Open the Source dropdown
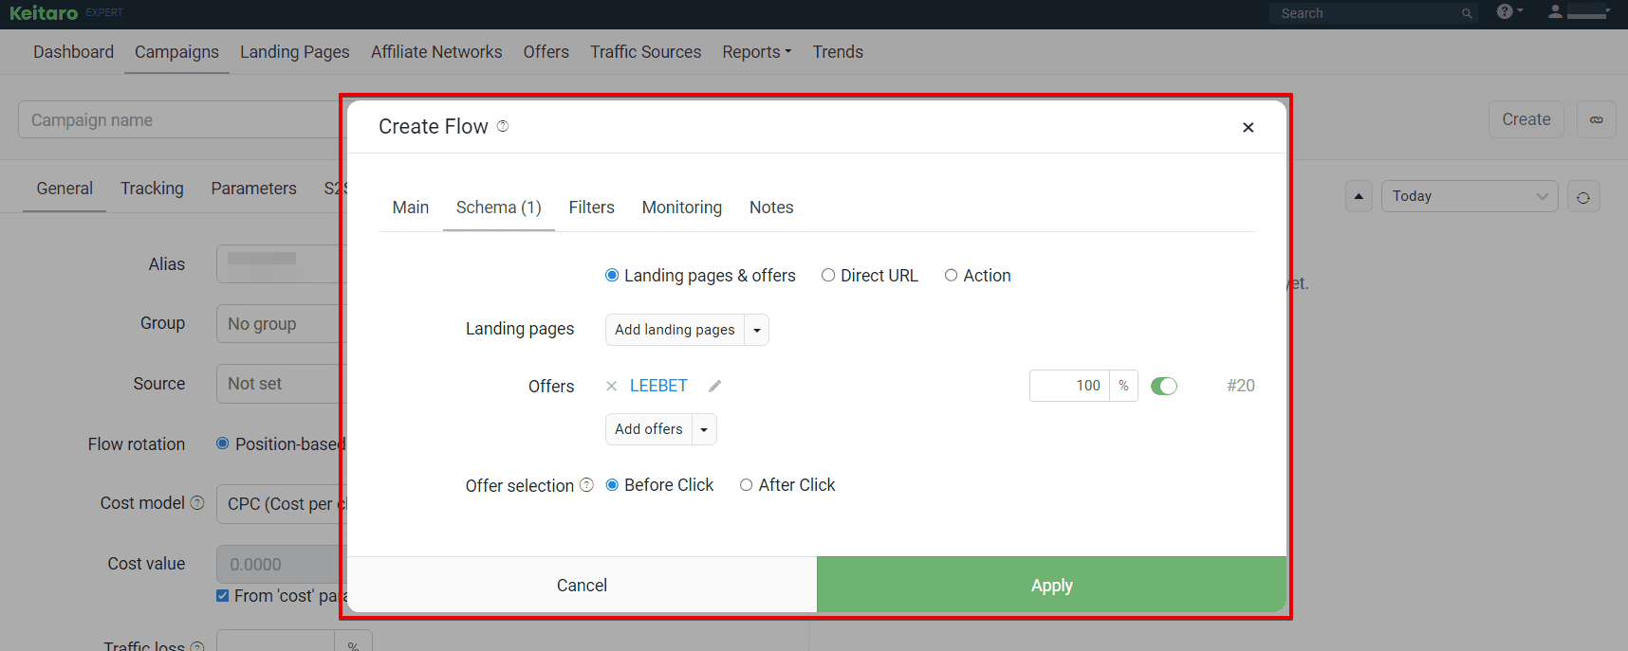1628x651 pixels. tap(282, 384)
